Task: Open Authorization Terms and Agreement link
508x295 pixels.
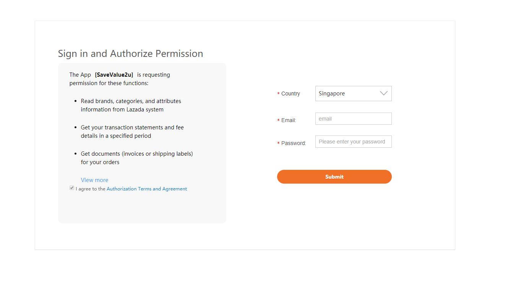Action: coord(147,189)
